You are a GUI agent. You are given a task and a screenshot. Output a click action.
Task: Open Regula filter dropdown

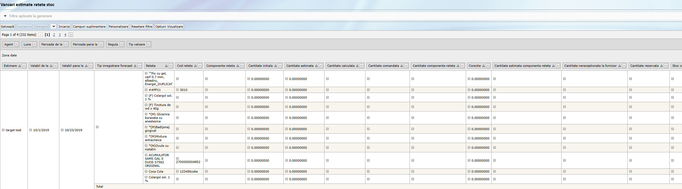122,44
